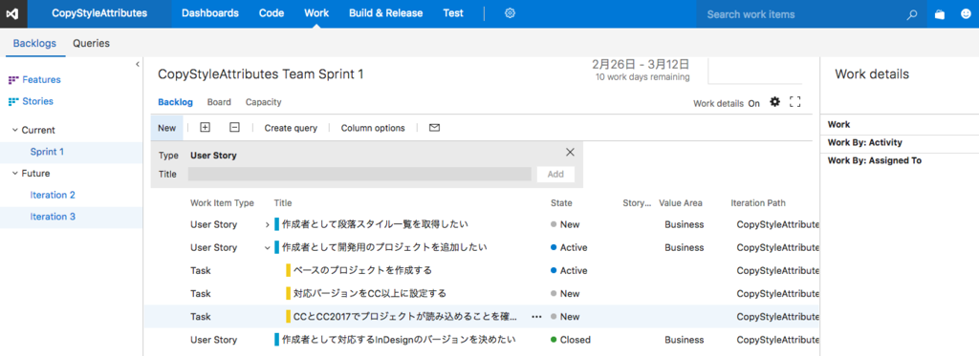Sort by the Value Area column header
Viewport: 979px width, 356px height.
click(681, 202)
